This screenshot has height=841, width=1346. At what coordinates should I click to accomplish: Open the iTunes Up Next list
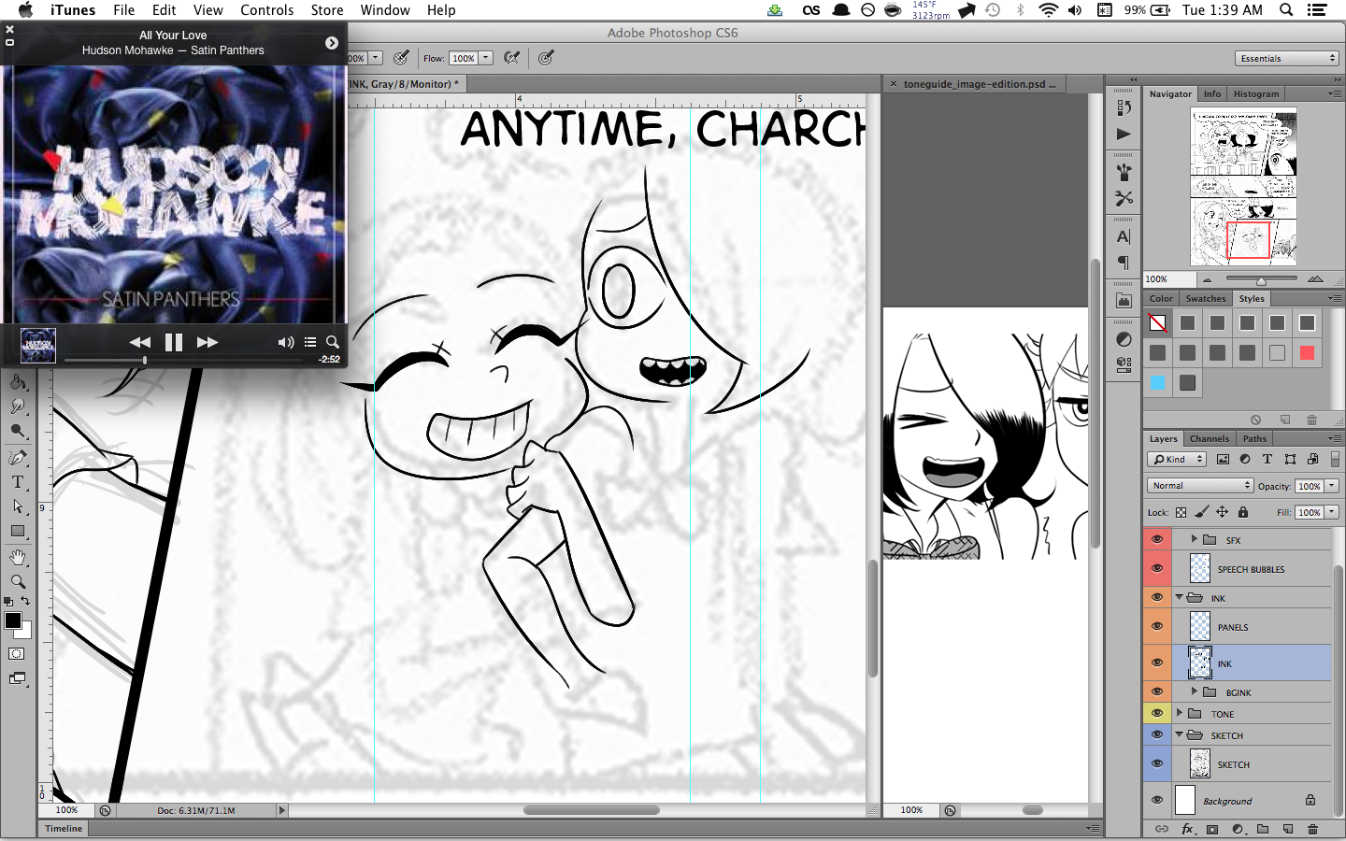310,342
